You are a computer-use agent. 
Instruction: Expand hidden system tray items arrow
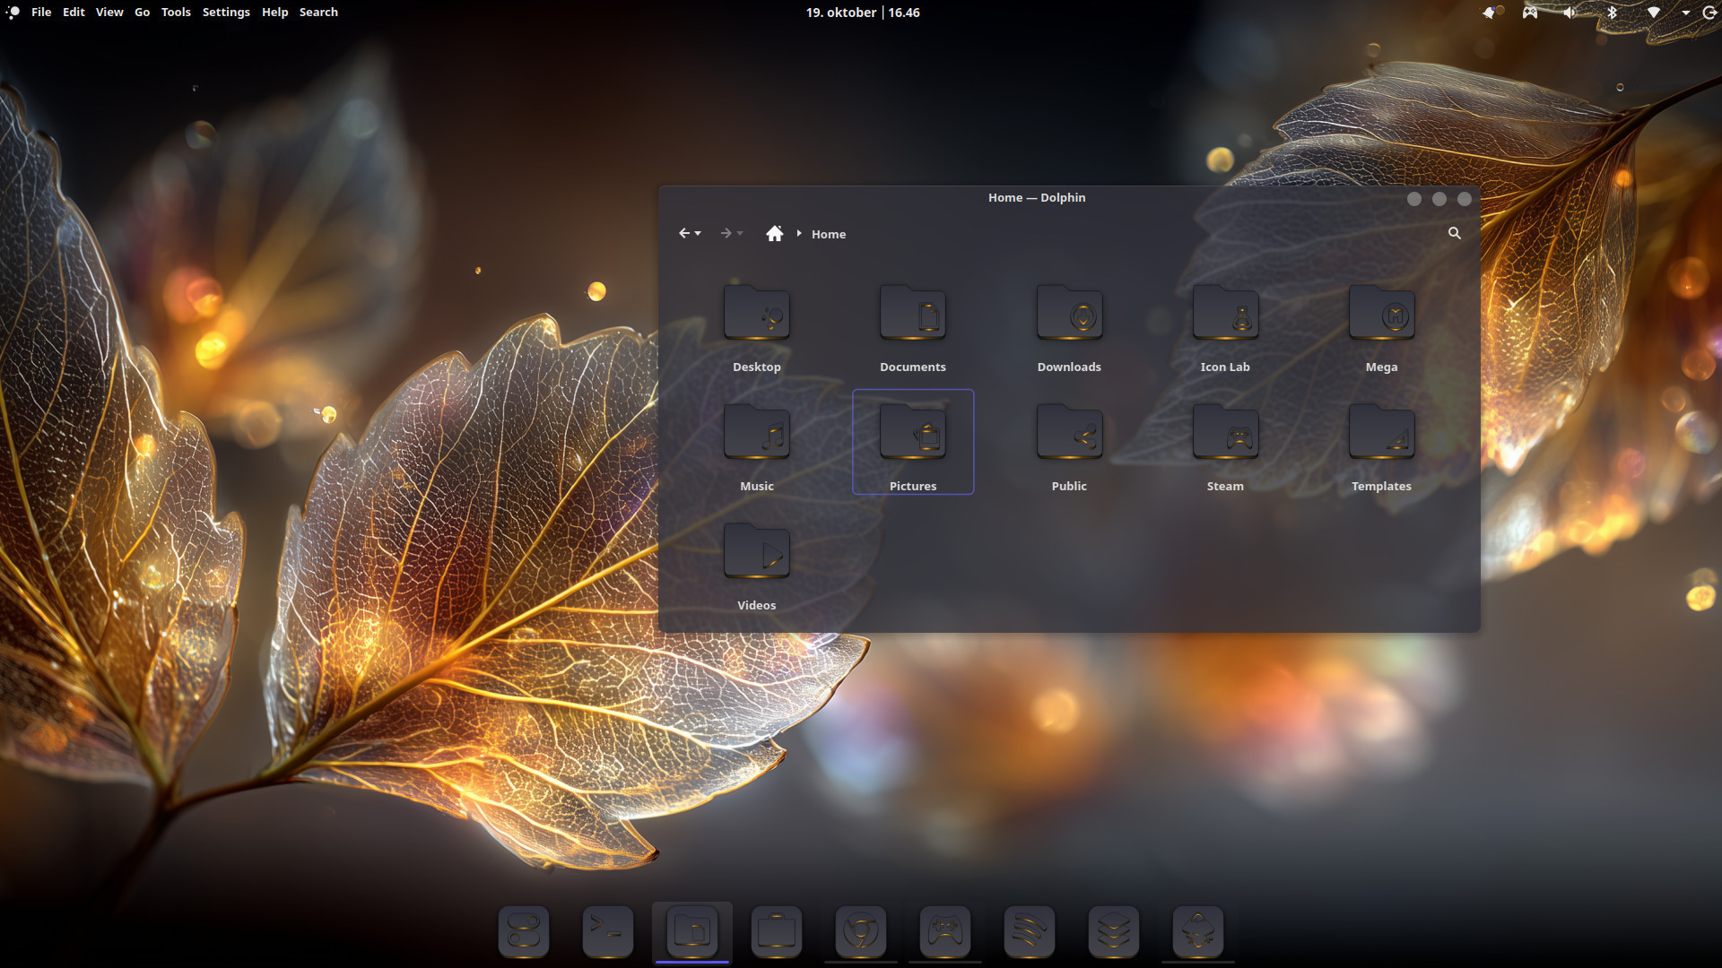1685,13
